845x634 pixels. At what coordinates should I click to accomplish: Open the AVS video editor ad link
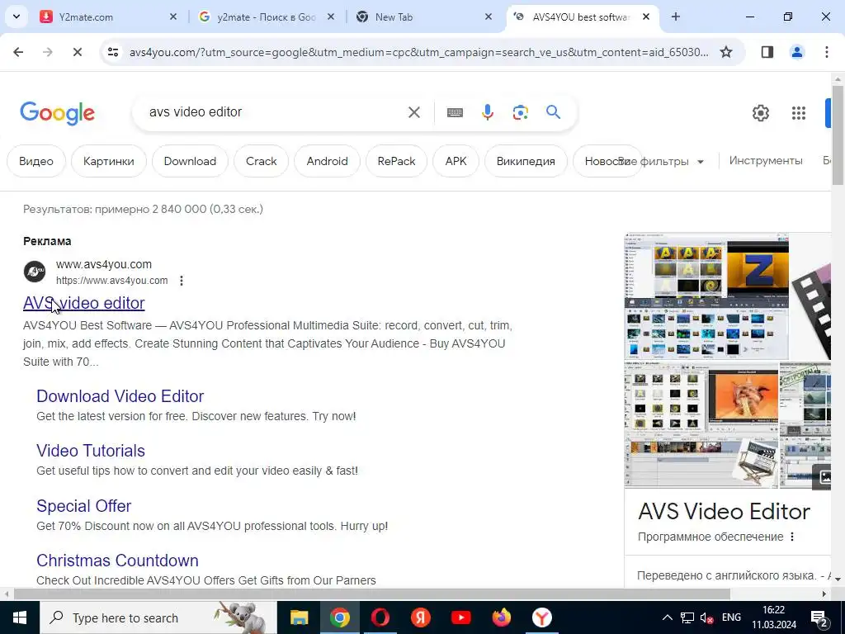click(x=84, y=303)
